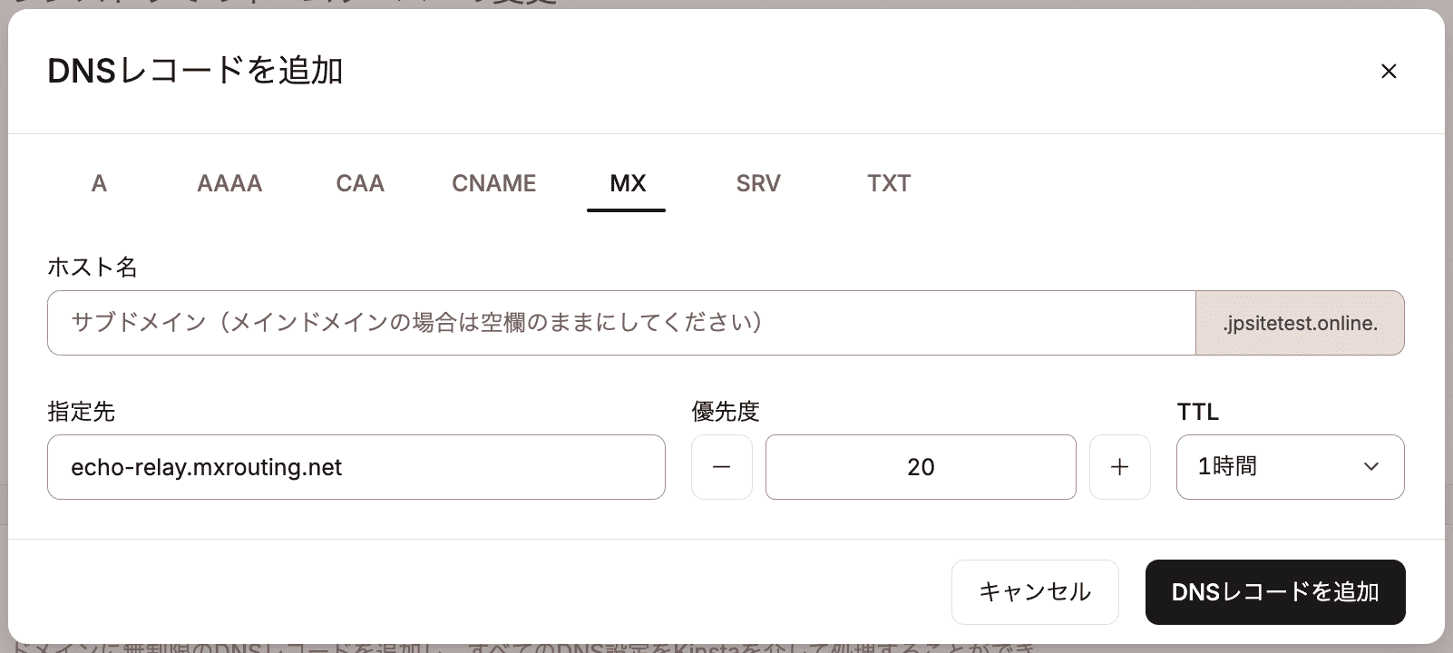Select the 優先度 value showing 20
This screenshot has height=653, width=1453.
[920, 467]
